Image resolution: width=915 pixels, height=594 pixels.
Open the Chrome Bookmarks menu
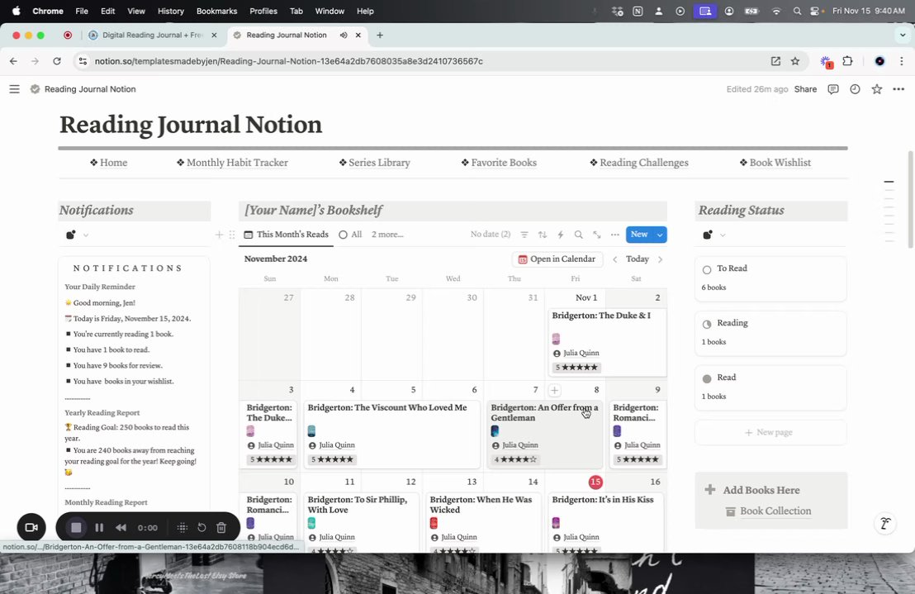pyautogui.click(x=216, y=11)
